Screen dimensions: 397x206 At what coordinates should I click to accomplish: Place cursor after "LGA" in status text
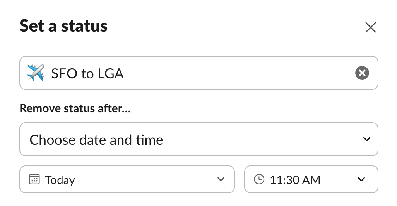click(x=125, y=73)
